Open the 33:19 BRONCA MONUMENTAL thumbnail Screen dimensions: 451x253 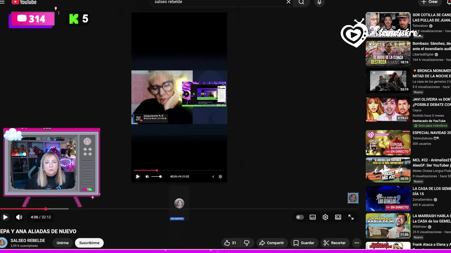388,80
